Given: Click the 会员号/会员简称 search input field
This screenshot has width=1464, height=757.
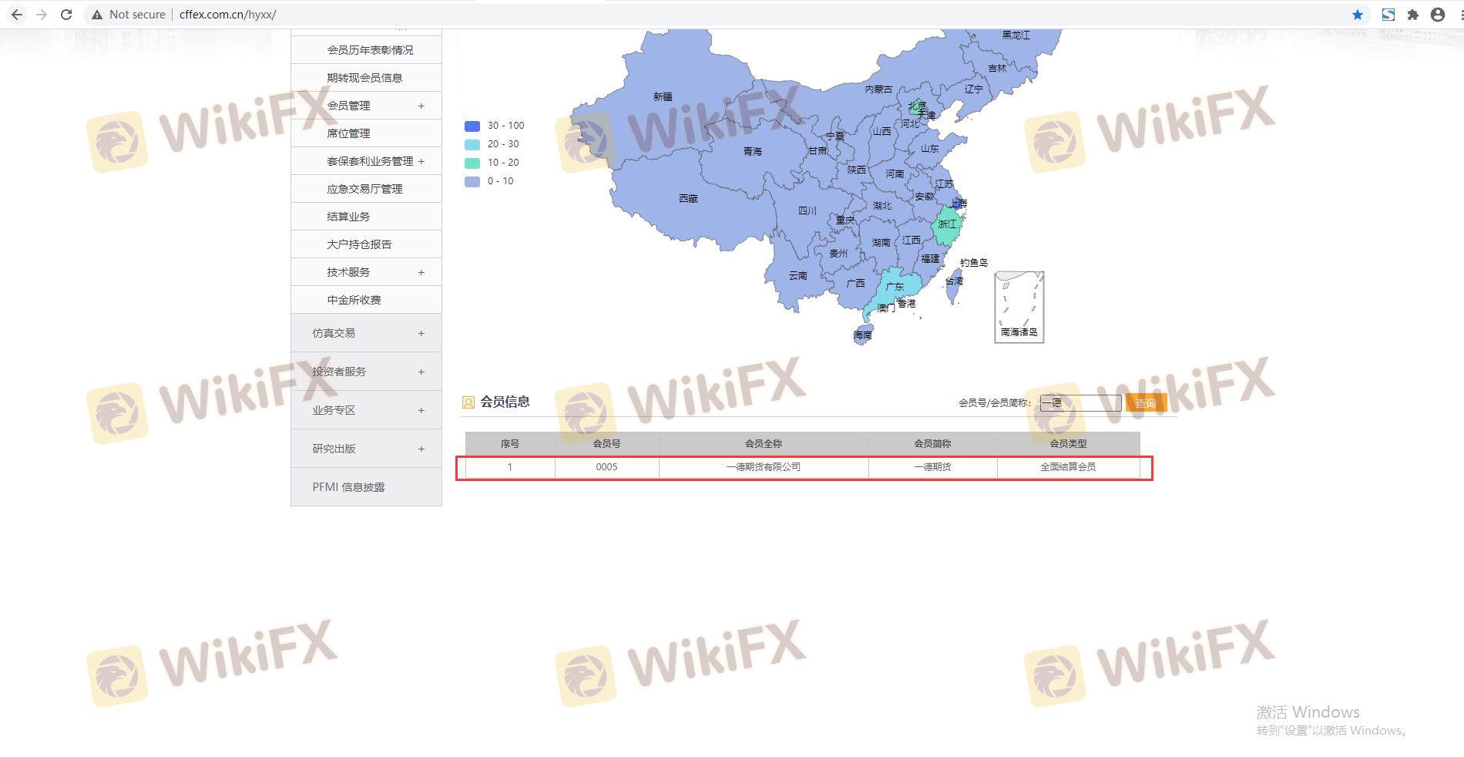Looking at the screenshot, I should (x=1080, y=403).
